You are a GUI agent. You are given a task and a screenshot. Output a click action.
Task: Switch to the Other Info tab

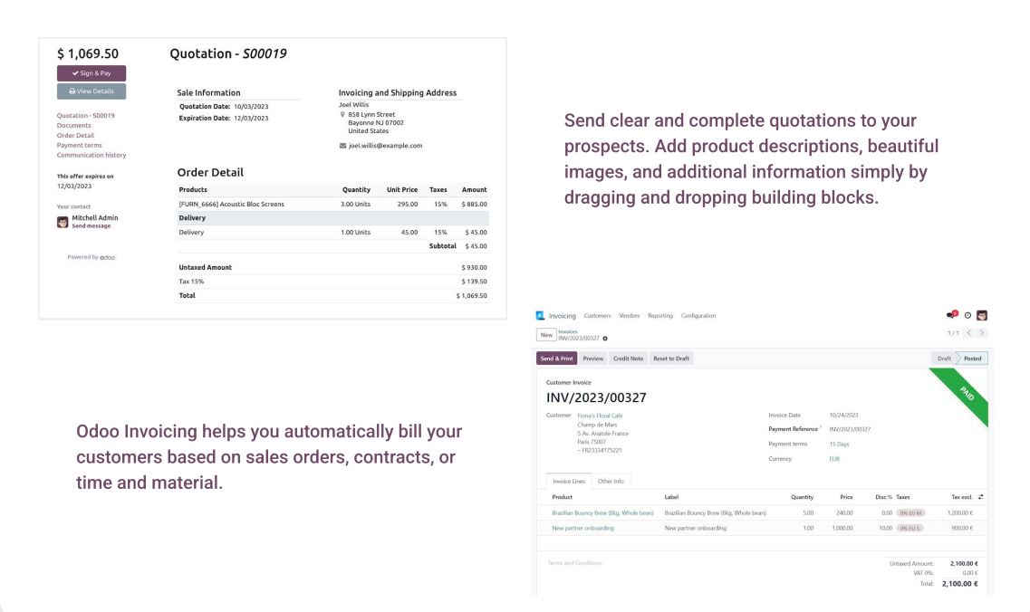(x=611, y=482)
